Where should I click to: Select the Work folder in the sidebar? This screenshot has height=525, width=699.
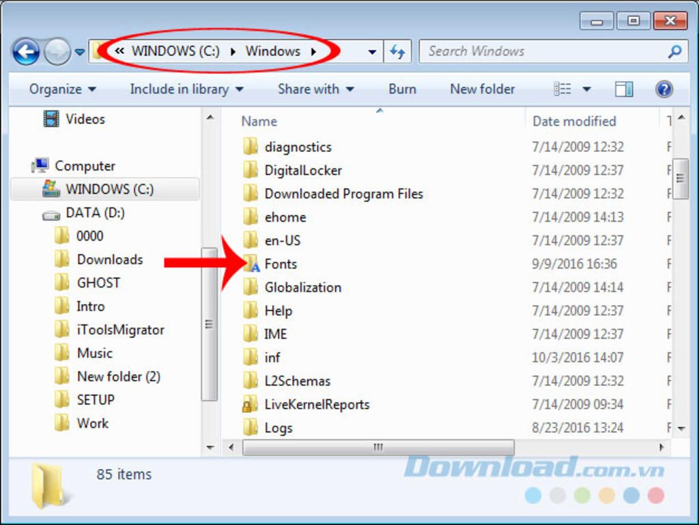click(x=81, y=423)
